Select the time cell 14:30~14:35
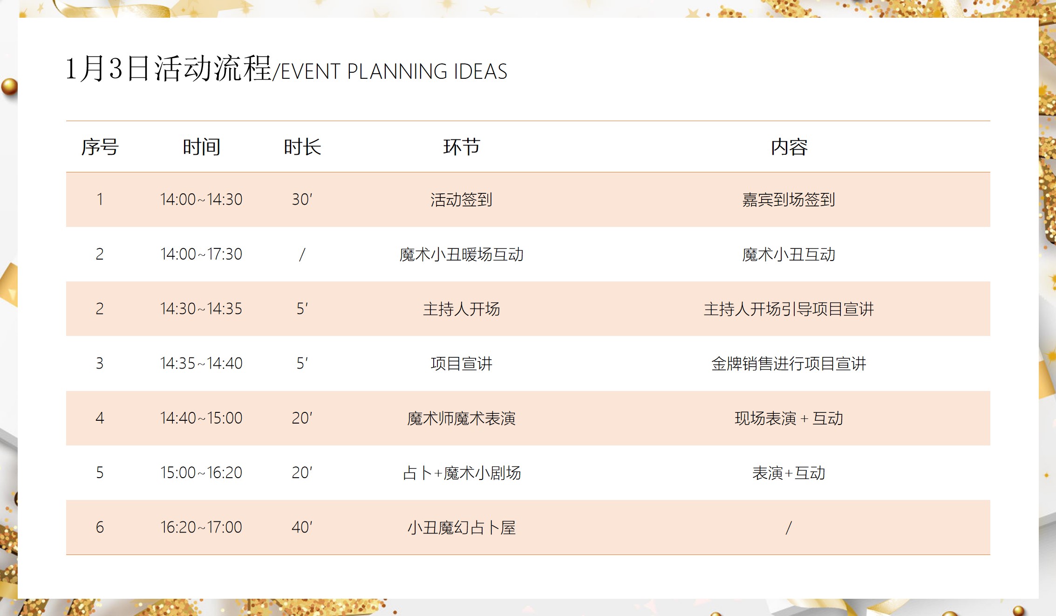Viewport: 1056px width, 616px height. pyautogui.click(x=201, y=308)
